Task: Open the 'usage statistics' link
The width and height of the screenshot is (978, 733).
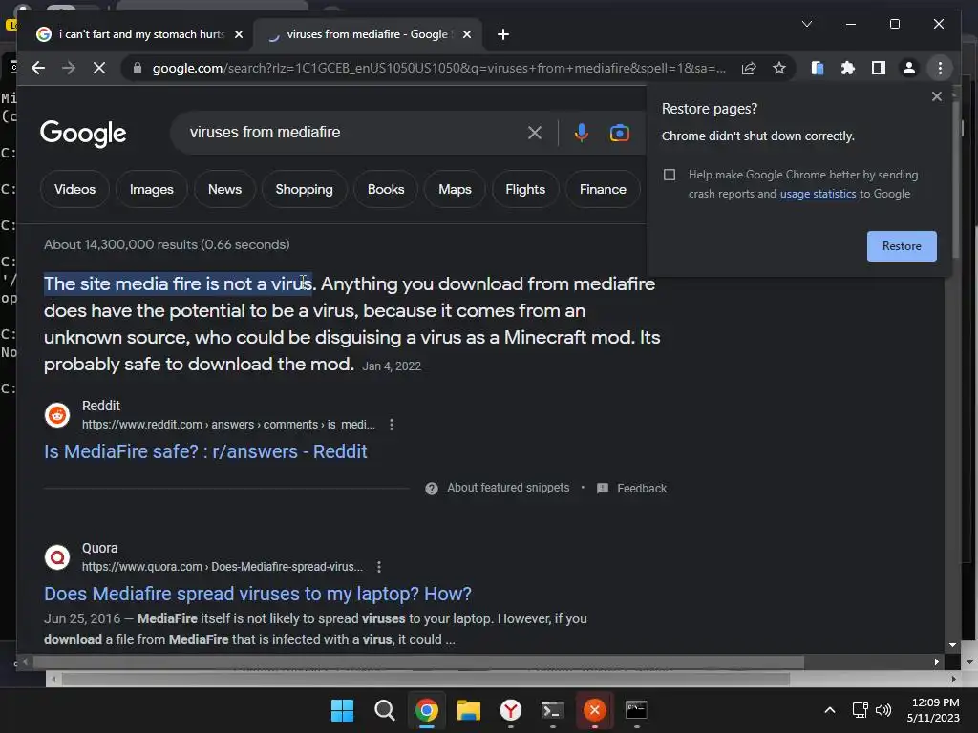Action: click(818, 194)
